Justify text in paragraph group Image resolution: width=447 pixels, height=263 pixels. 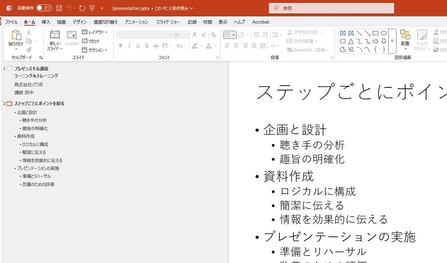click(254, 45)
